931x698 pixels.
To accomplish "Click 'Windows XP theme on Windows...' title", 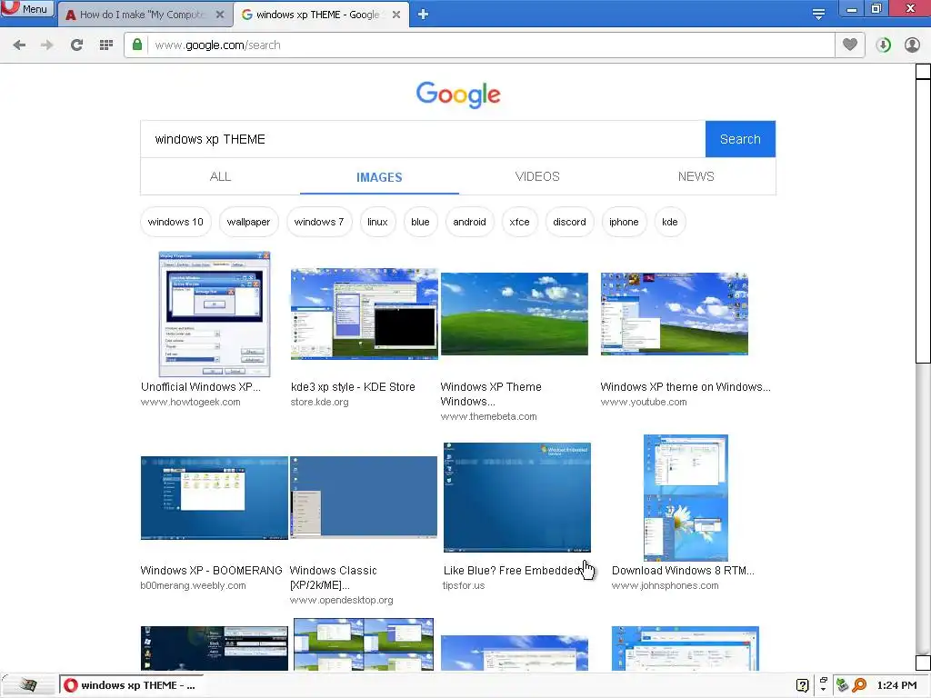I will click(686, 387).
